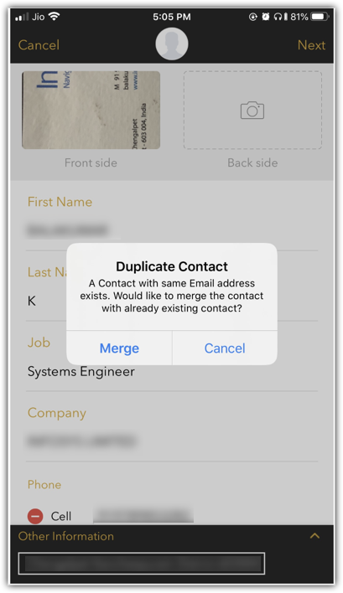The width and height of the screenshot is (343, 593).
Task: Tap Cancel in the Duplicate Contact dialog
Action: coord(225,348)
